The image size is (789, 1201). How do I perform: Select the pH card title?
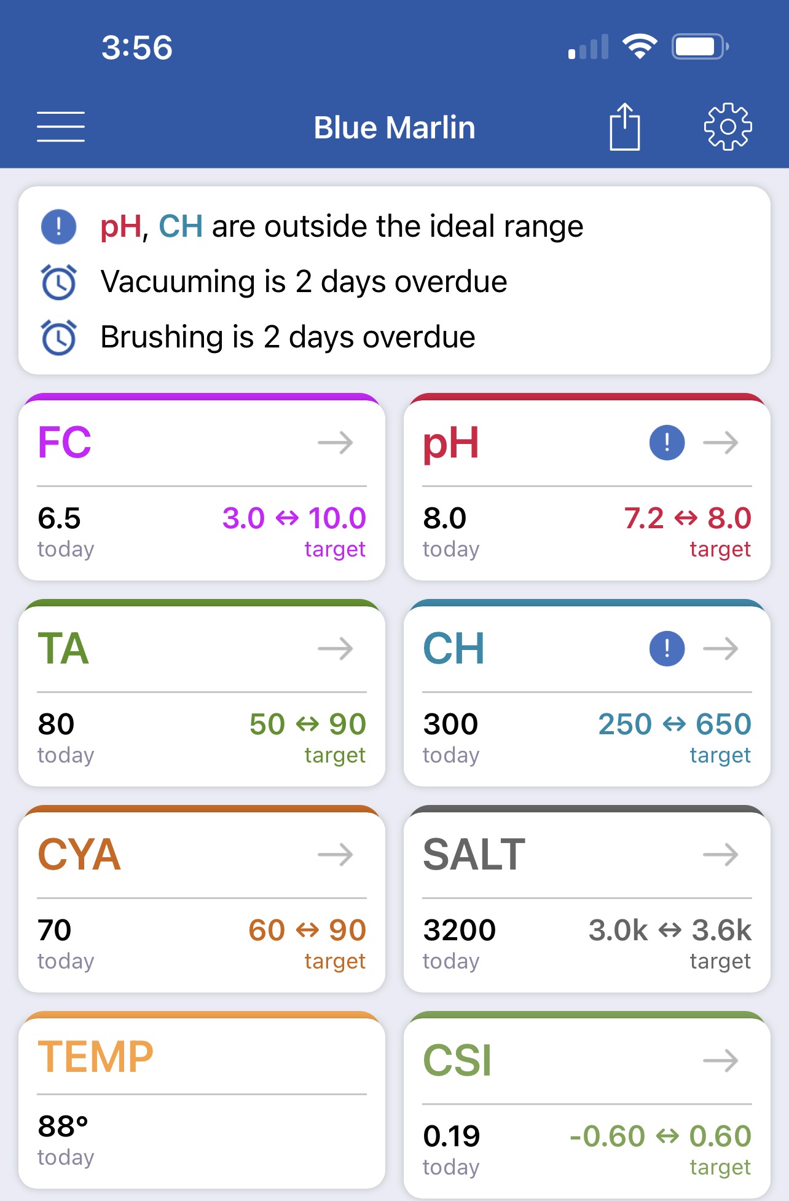click(x=450, y=444)
